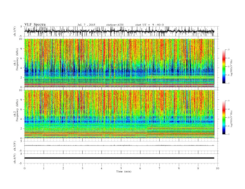Click the "4" tick on the time axis

(101, 168)
